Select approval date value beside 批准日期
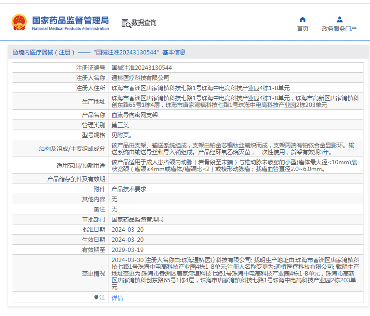Image resolution: width=370 pixels, height=316 pixels. (x=127, y=230)
